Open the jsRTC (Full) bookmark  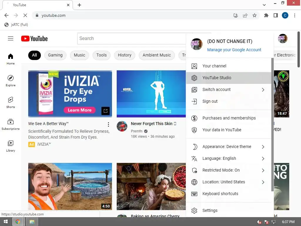point(16,25)
